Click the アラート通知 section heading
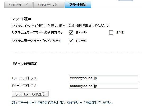The width and height of the screenshot is (142, 109). point(22,19)
